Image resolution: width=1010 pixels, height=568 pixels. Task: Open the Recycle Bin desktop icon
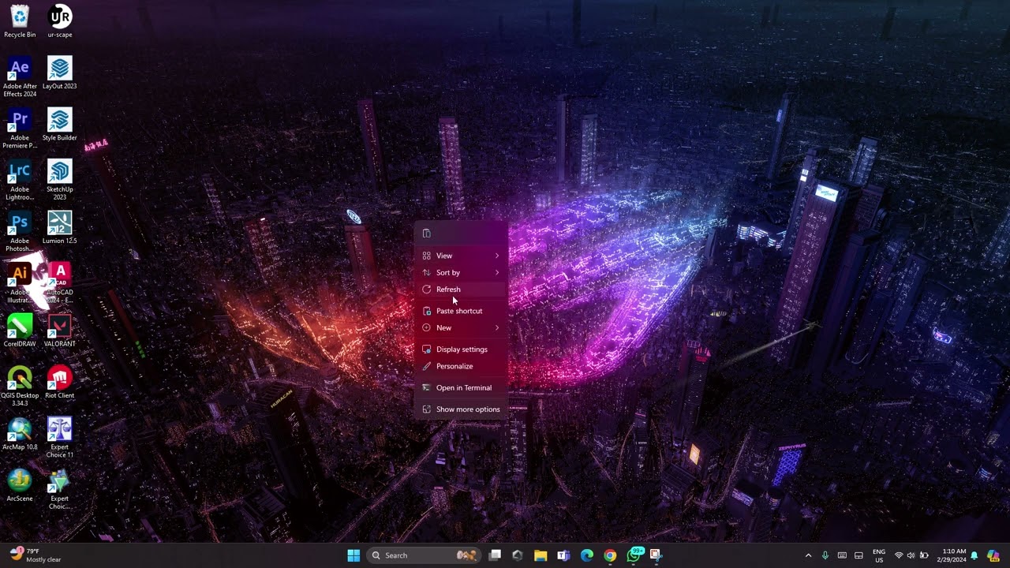pyautogui.click(x=20, y=21)
